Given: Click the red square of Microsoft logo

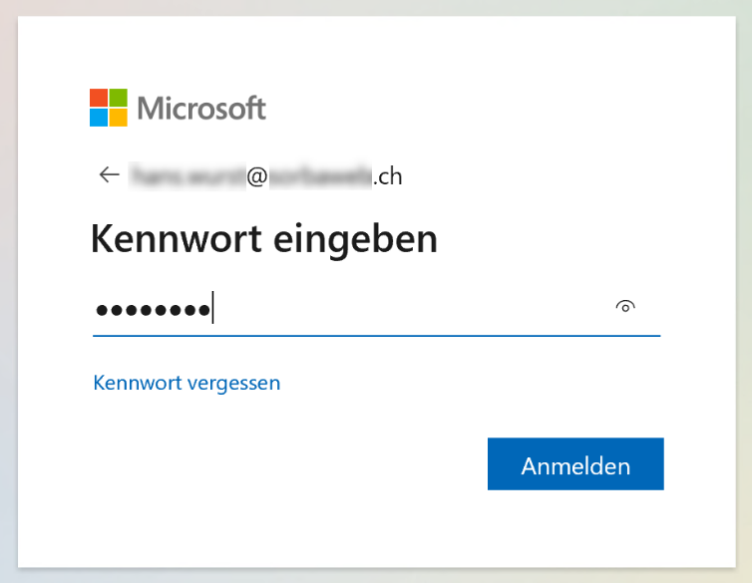Looking at the screenshot, I should coord(99,98).
